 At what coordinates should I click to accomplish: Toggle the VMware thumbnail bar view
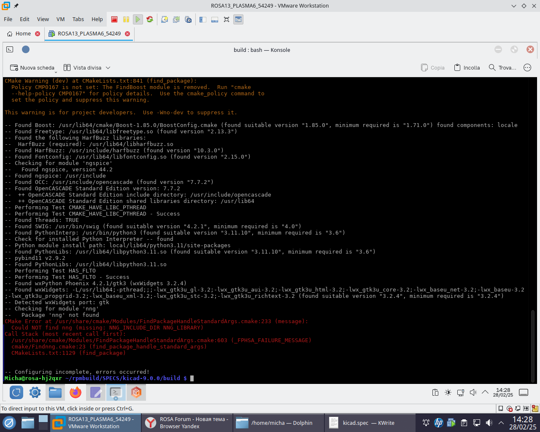(x=215, y=19)
